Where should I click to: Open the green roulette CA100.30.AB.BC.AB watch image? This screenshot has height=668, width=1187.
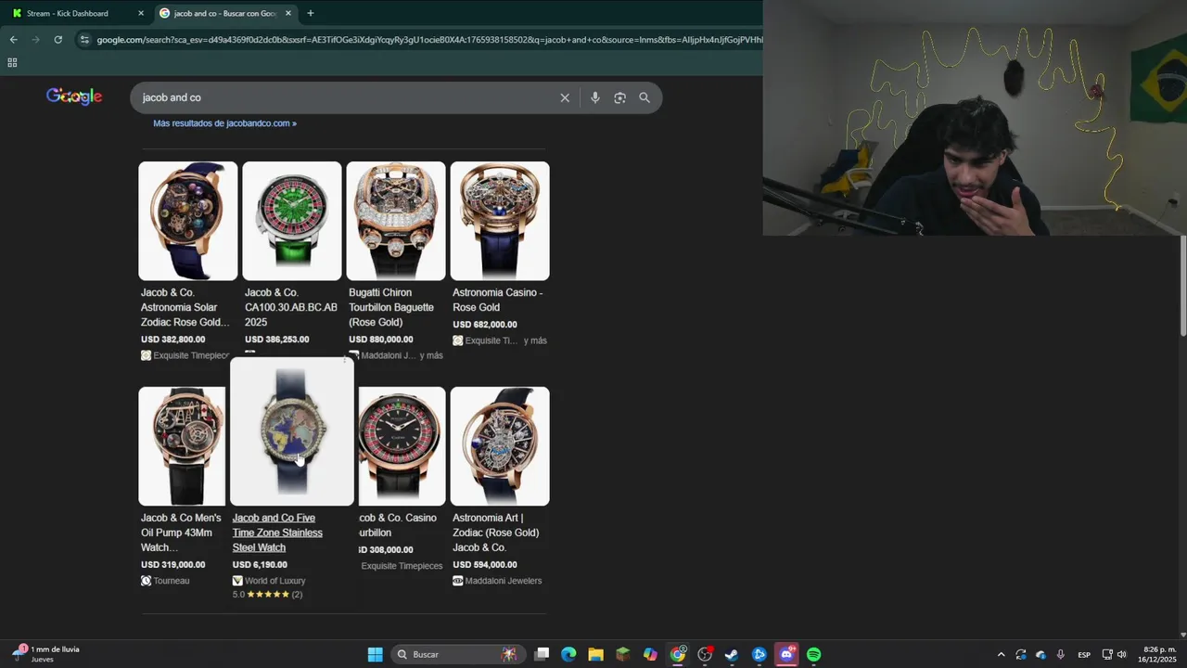point(292,221)
